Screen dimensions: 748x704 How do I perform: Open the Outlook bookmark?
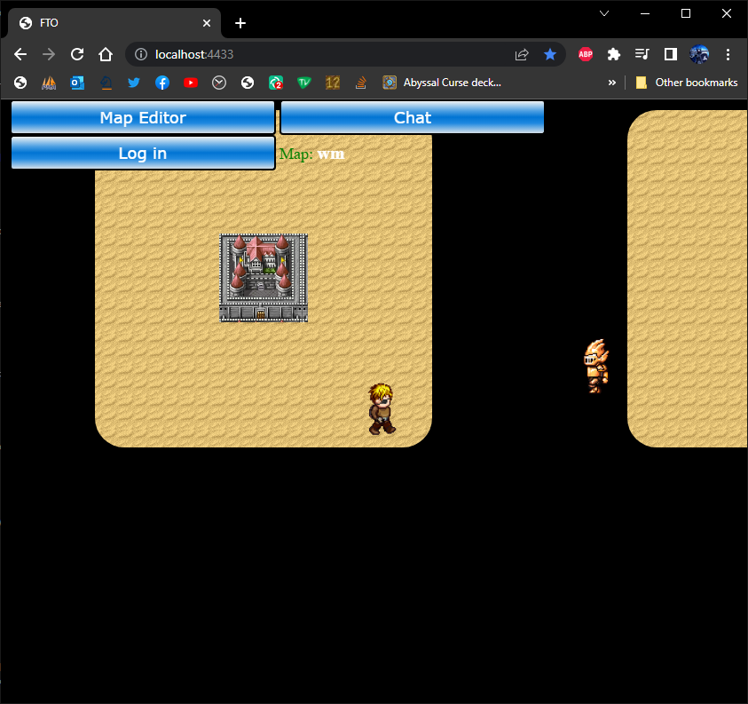tap(77, 83)
